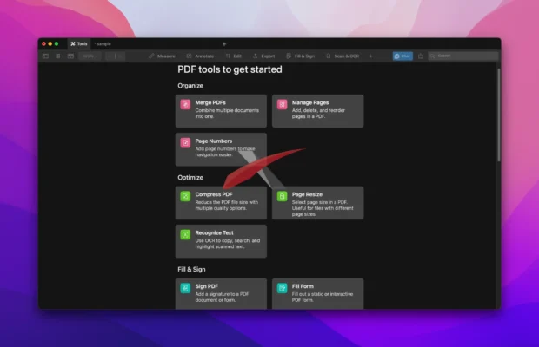Click the Page Numbers icon
This screenshot has width=539, height=347.
coord(186,143)
